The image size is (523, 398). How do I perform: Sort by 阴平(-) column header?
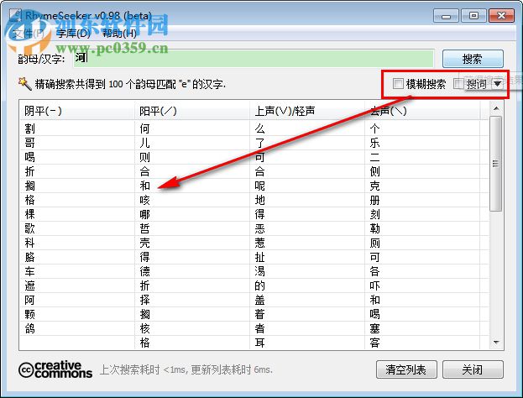(x=76, y=111)
